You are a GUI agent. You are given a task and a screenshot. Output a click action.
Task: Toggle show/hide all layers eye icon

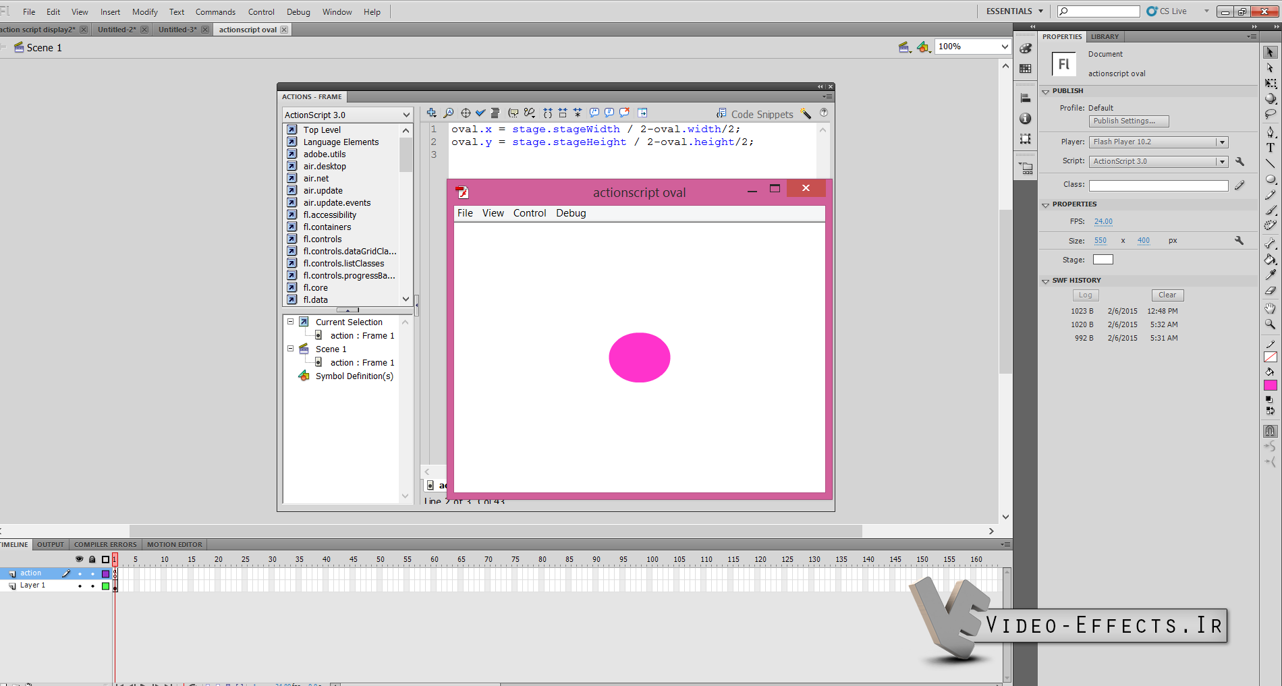pyautogui.click(x=80, y=559)
